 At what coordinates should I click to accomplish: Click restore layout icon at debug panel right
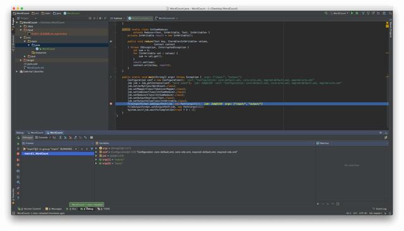[386, 138]
